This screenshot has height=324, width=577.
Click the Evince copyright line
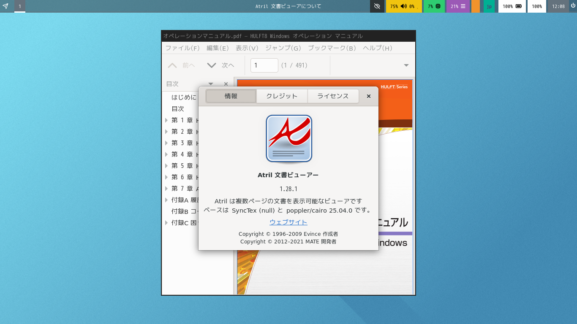click(x=288, y=234)
